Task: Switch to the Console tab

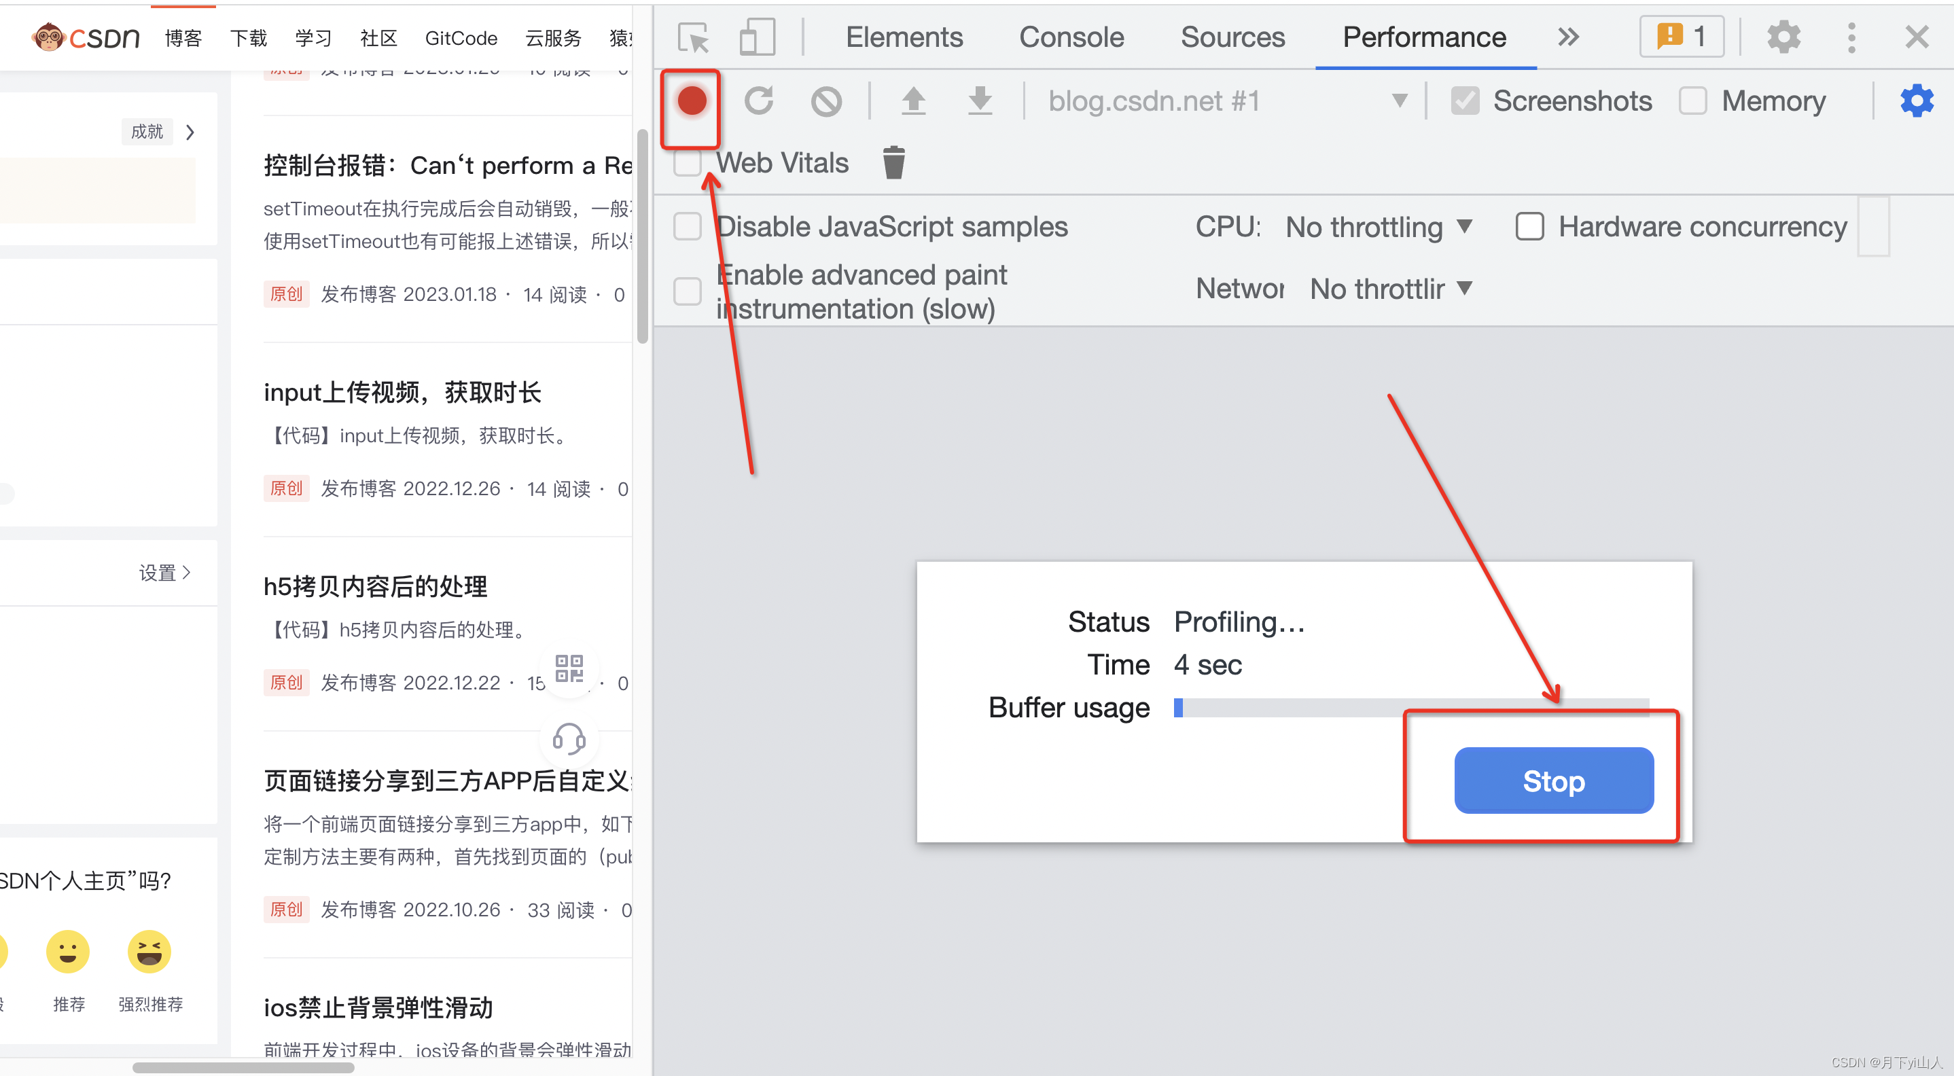Action: [1073, 37]
